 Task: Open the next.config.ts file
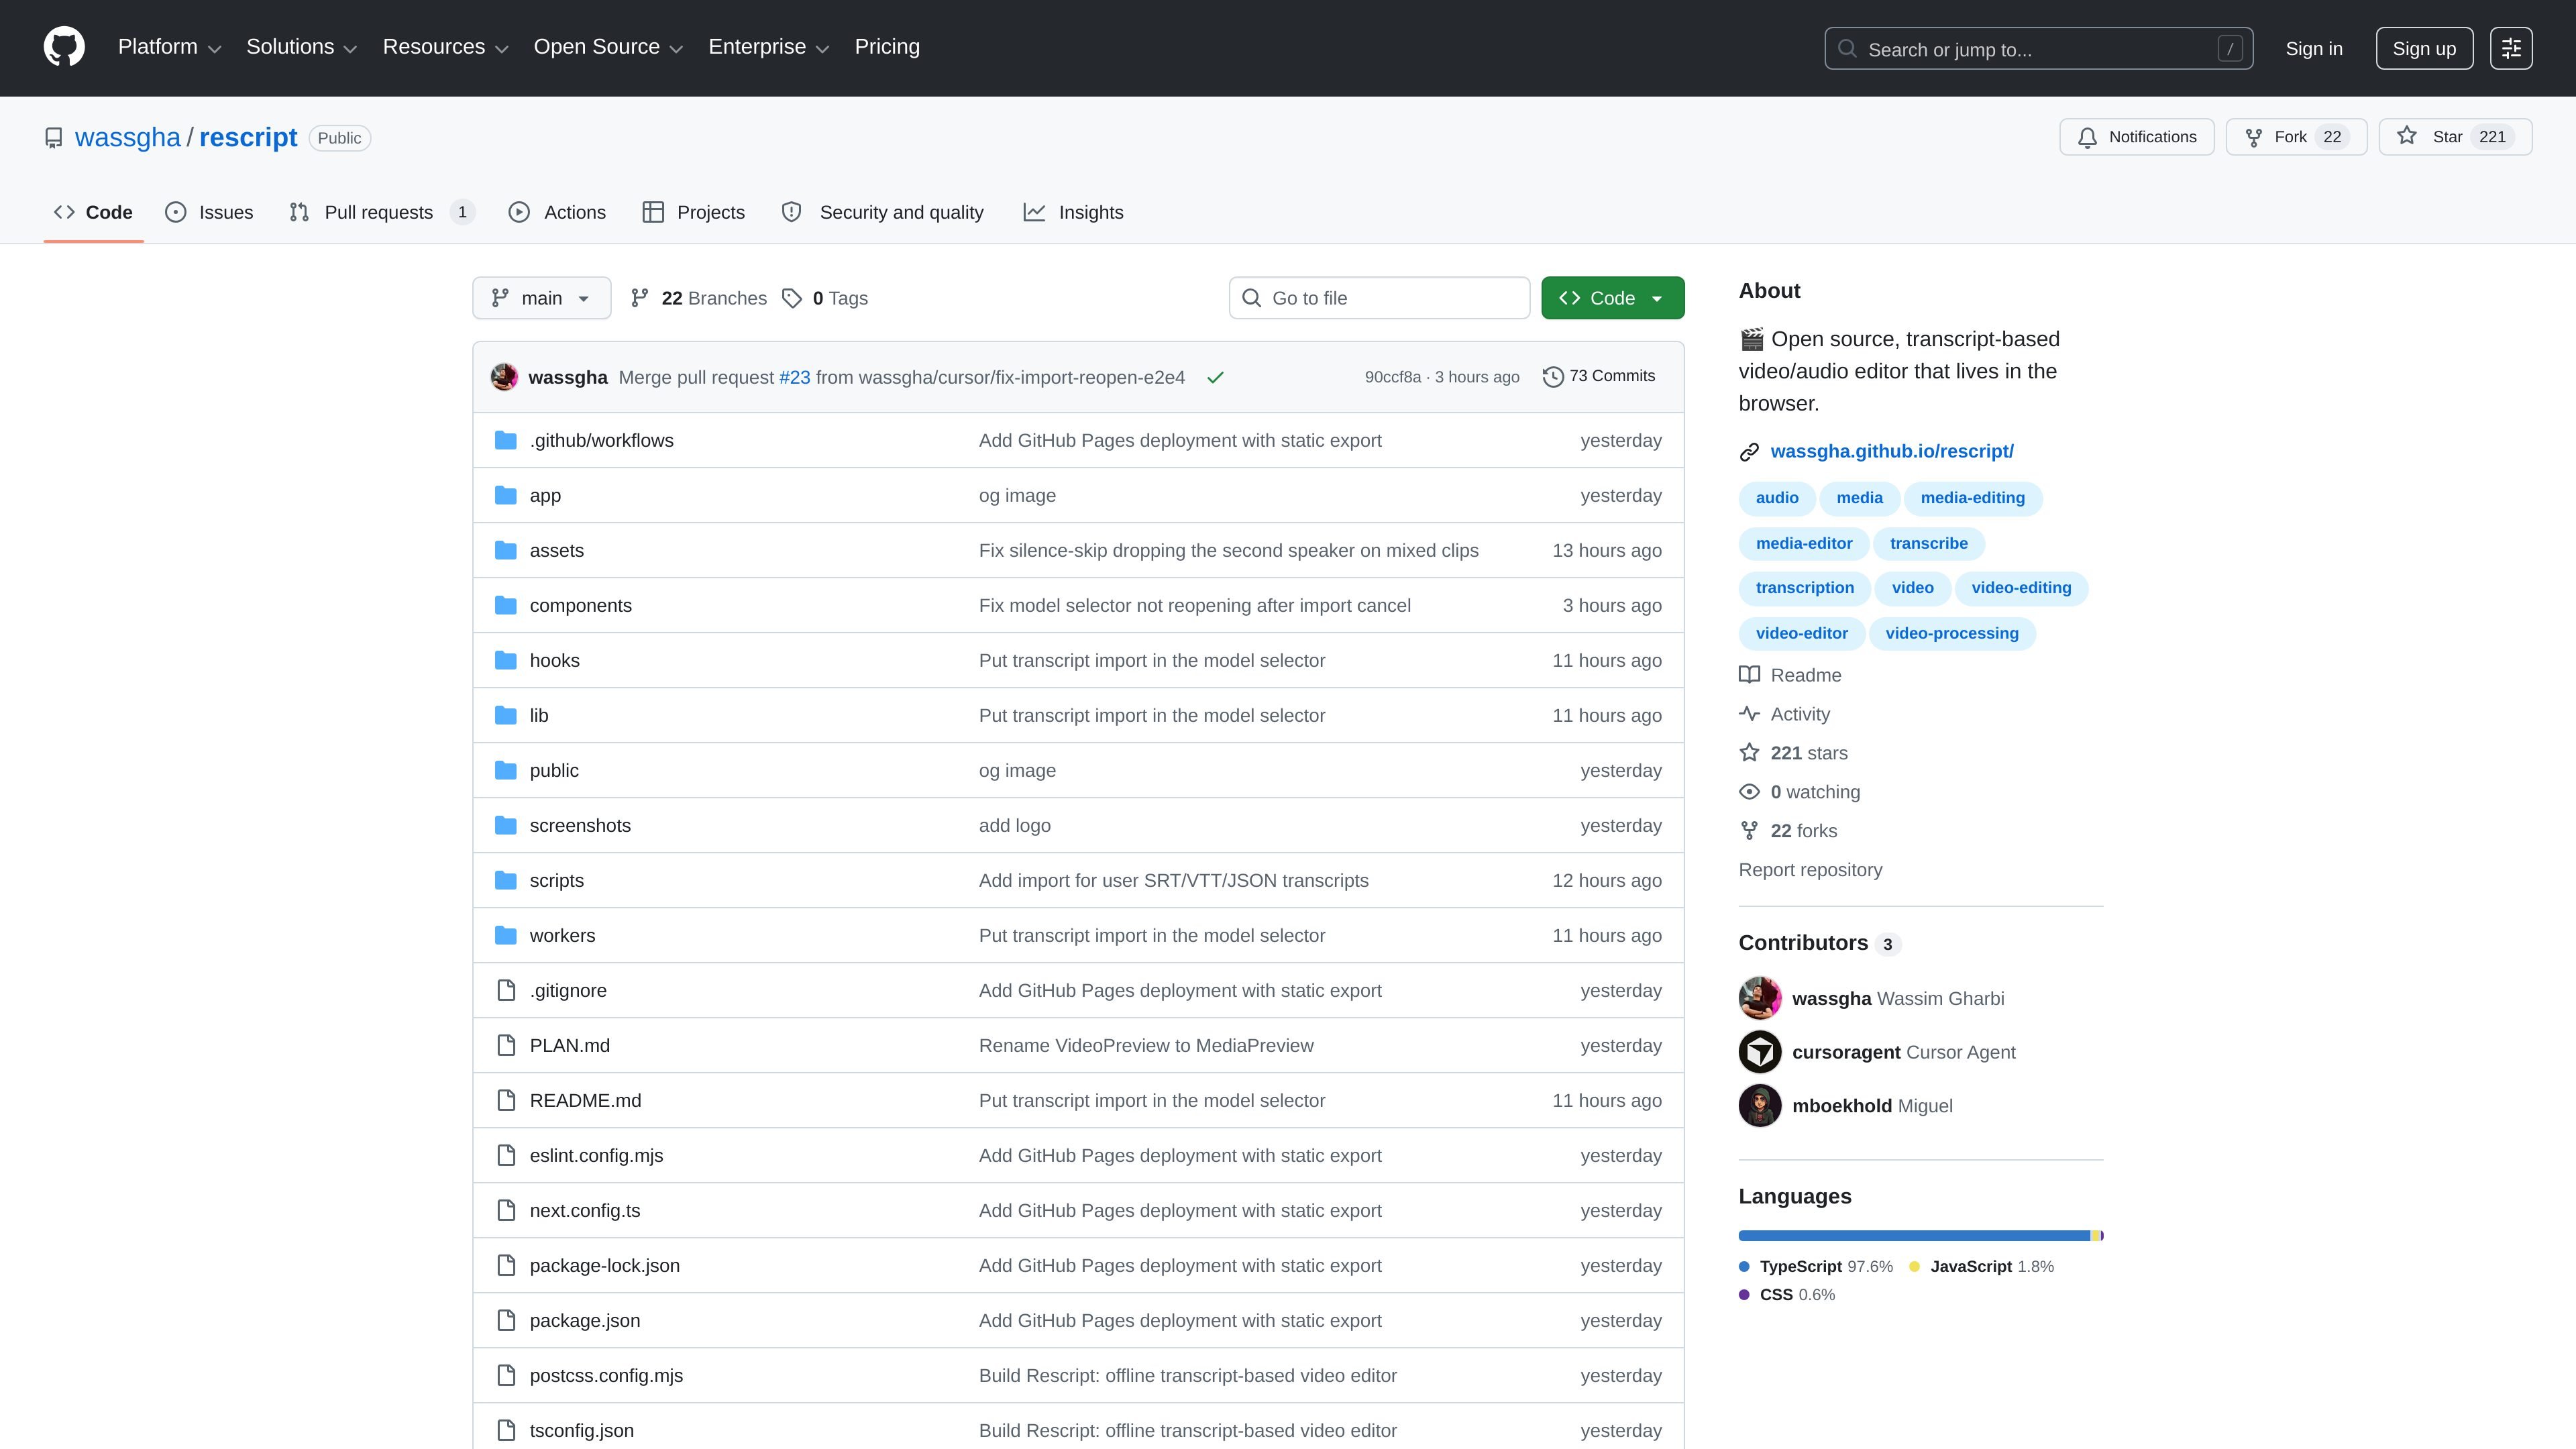pos(585,1210)
